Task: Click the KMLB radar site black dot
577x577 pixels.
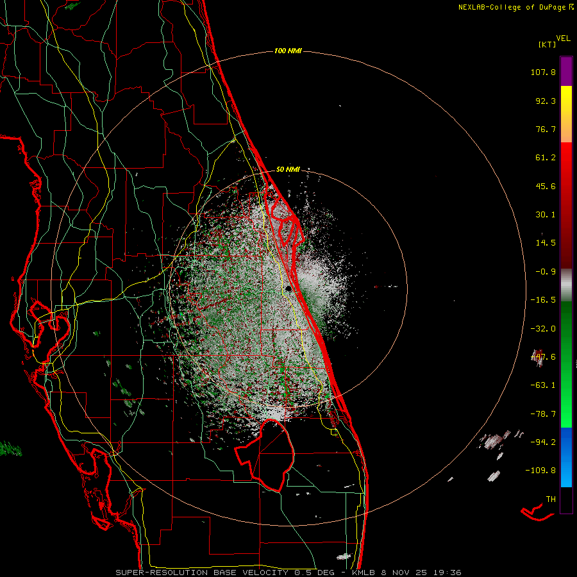Action: pyautogui.click(x=288, y=288)
